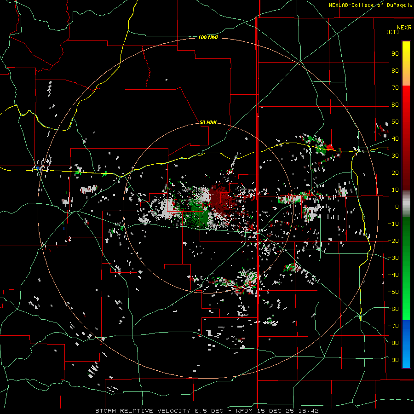This screenshot has height=414, width=414.
Task: Click the -80 scale value
Action: 393,343
